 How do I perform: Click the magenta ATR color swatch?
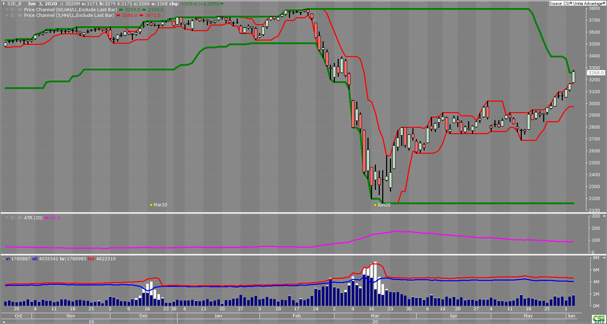click(47, 218)
